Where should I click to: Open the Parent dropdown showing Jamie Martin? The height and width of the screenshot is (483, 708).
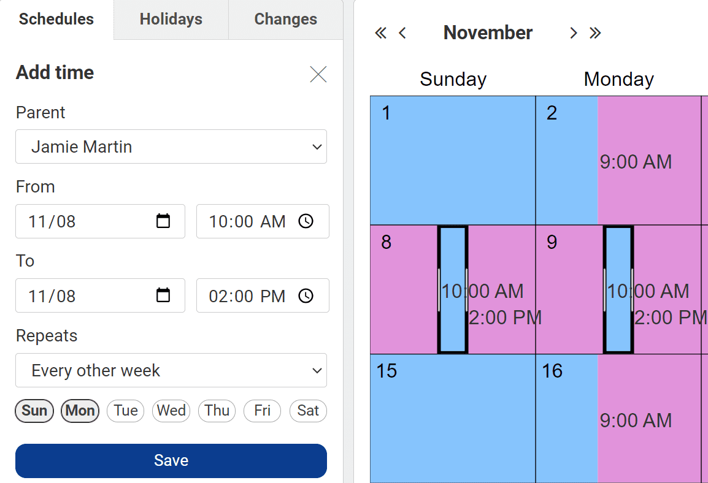point(171,146)
